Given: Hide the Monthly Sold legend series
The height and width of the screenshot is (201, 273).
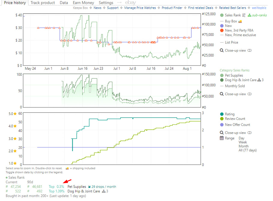Looking at the screenshot, I should click(235, 86).
